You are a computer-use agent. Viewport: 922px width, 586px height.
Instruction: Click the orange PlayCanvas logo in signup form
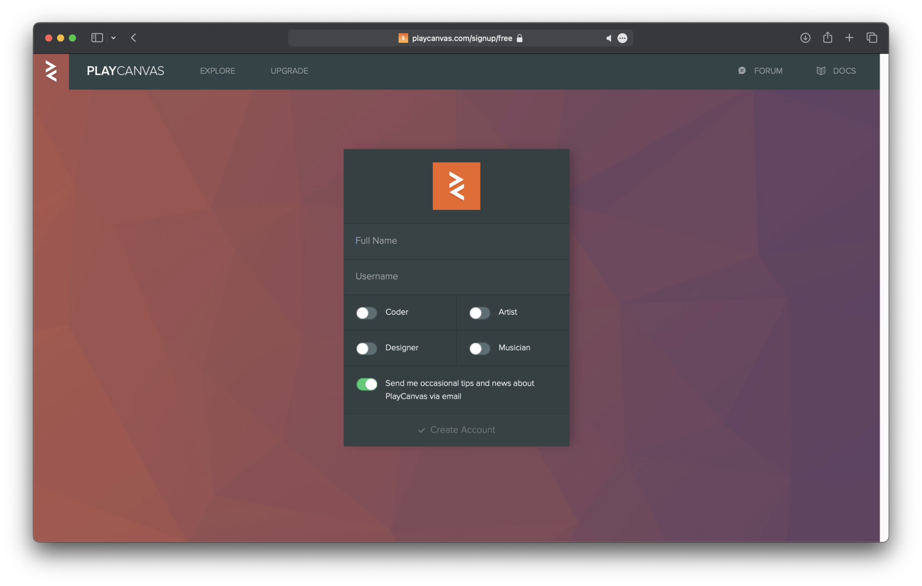[x=456, y=186]
